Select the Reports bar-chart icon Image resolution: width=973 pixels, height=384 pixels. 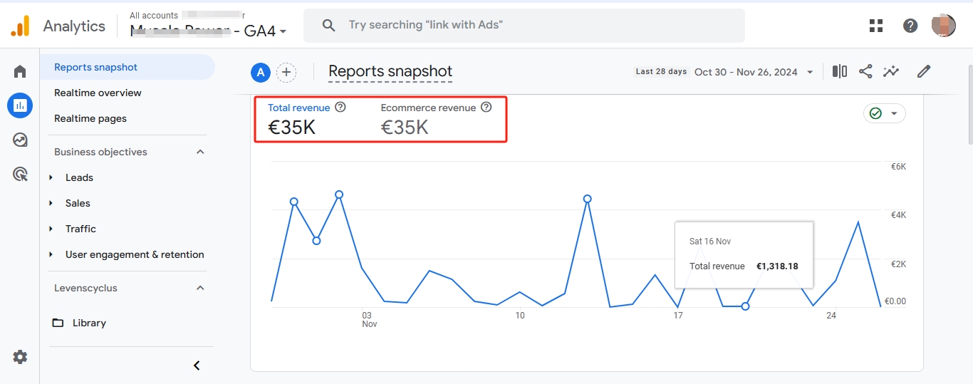tap(20, 105)
